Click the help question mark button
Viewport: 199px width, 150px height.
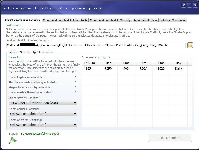[184, 5]
